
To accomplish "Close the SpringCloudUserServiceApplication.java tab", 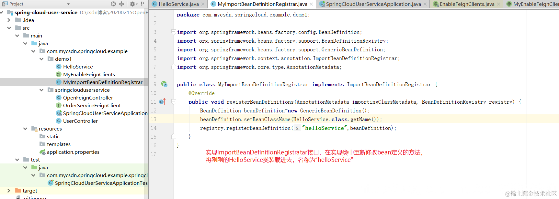I will point(425,4).
